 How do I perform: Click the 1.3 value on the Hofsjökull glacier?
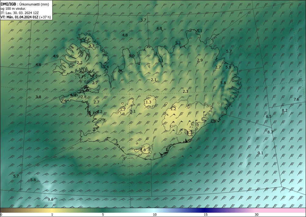148,102
